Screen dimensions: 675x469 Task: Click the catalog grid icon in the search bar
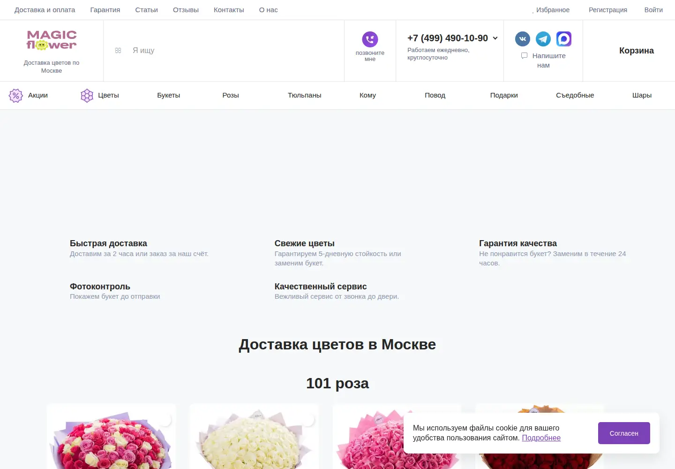[x=118, y=50]
